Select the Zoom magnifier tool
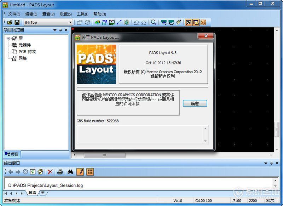 [154, 22]
